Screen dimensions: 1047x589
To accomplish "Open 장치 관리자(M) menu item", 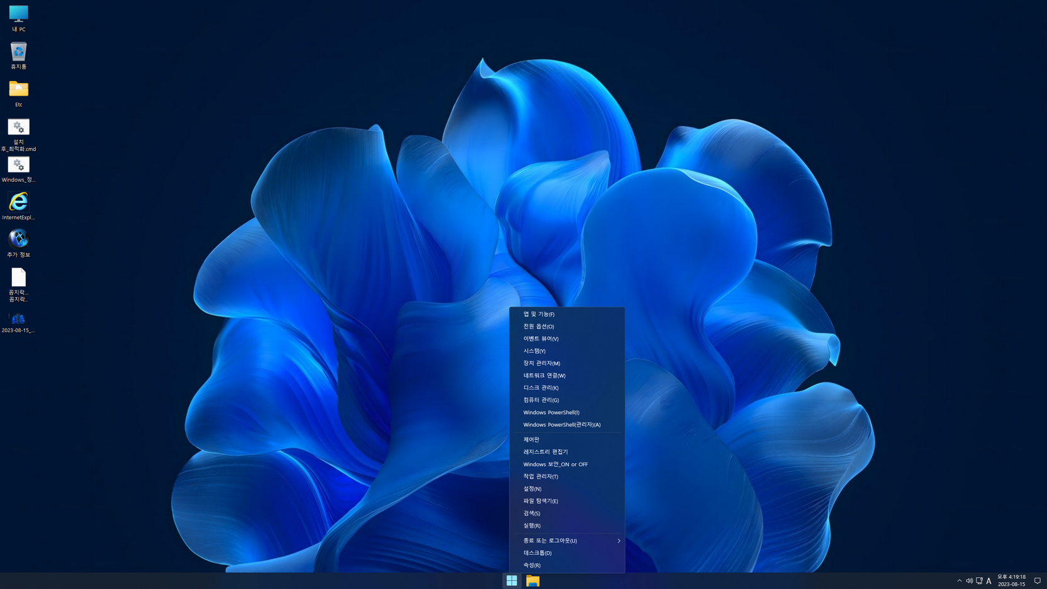I will point(567,363).
